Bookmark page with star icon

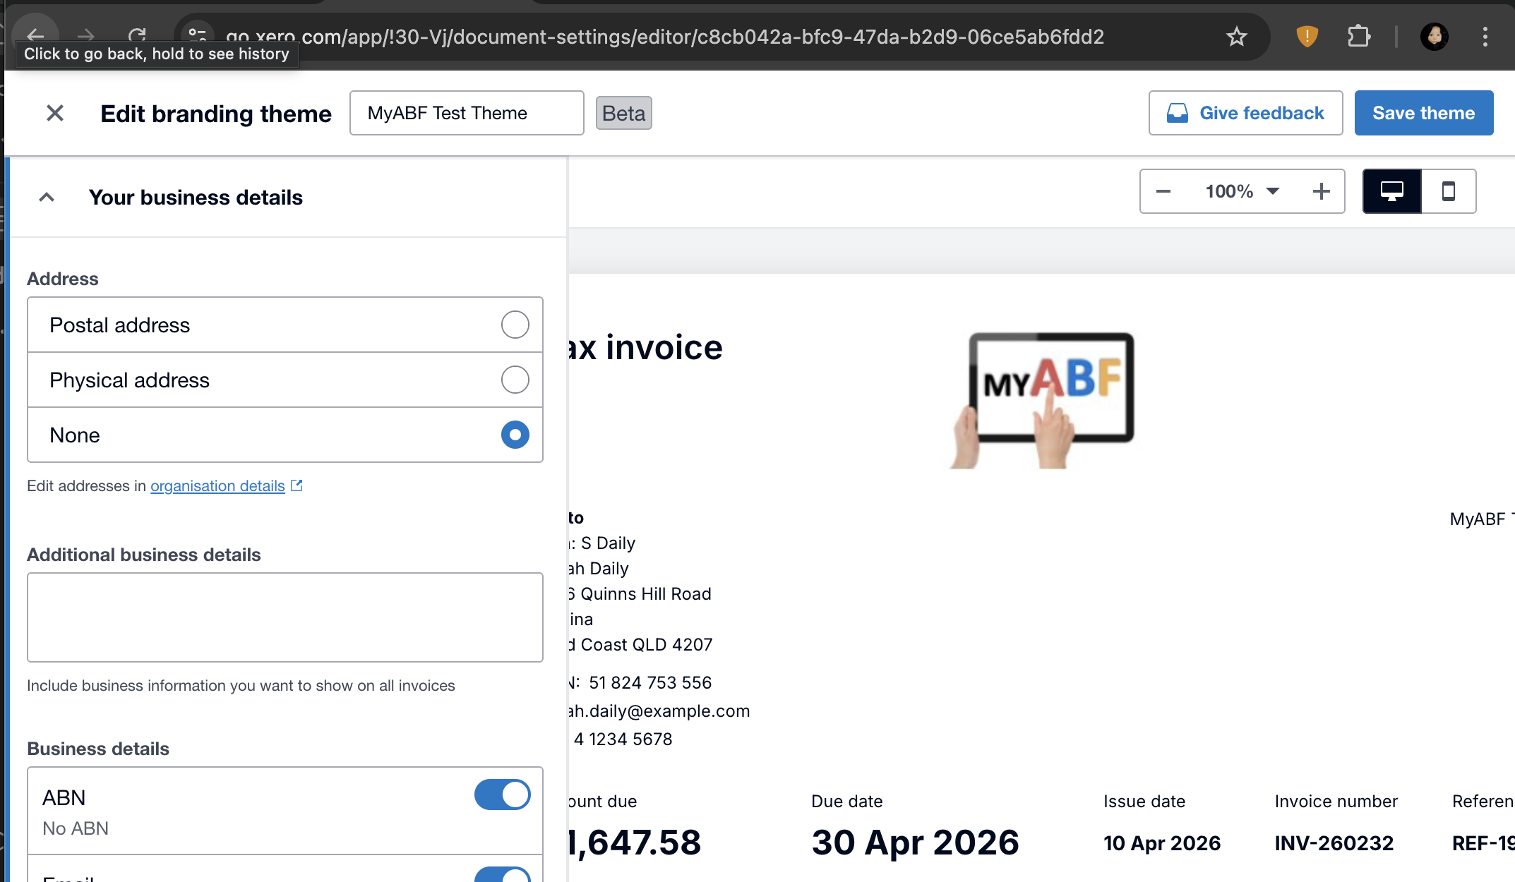[x=1236, y=37]
